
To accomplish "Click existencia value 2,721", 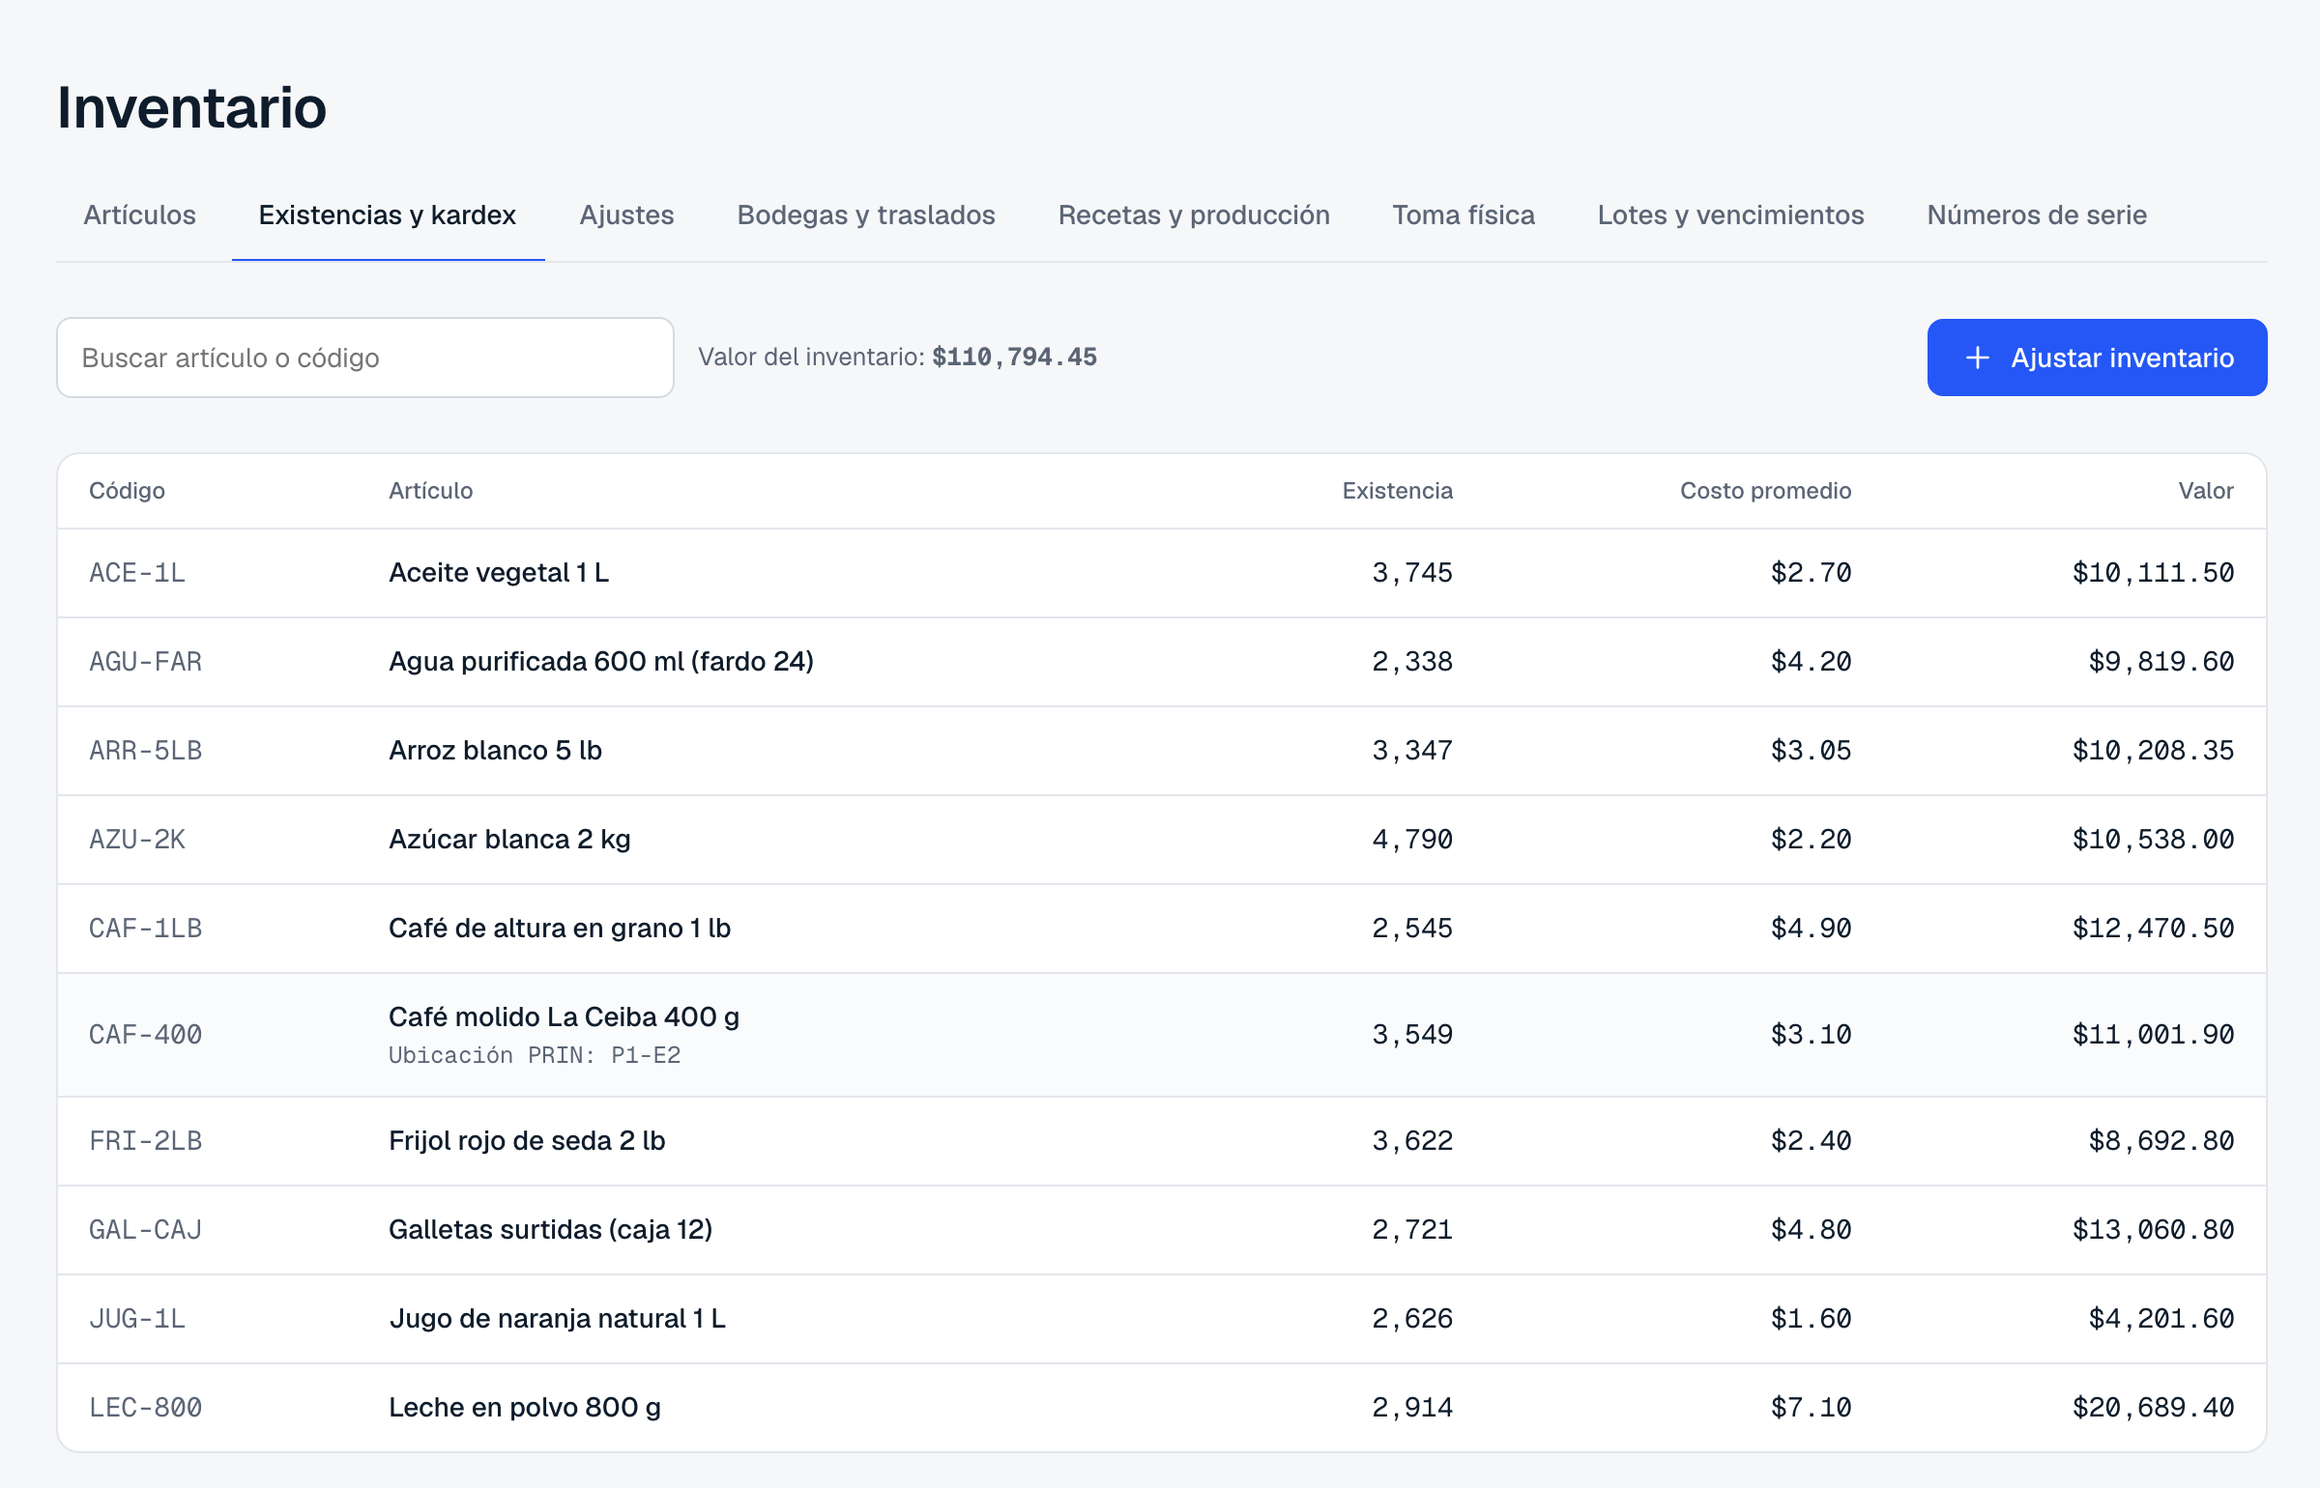I will coord(1412,1230).
